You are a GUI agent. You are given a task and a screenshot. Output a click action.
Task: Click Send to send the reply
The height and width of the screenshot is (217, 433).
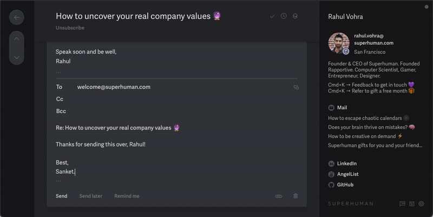point(62,196)
